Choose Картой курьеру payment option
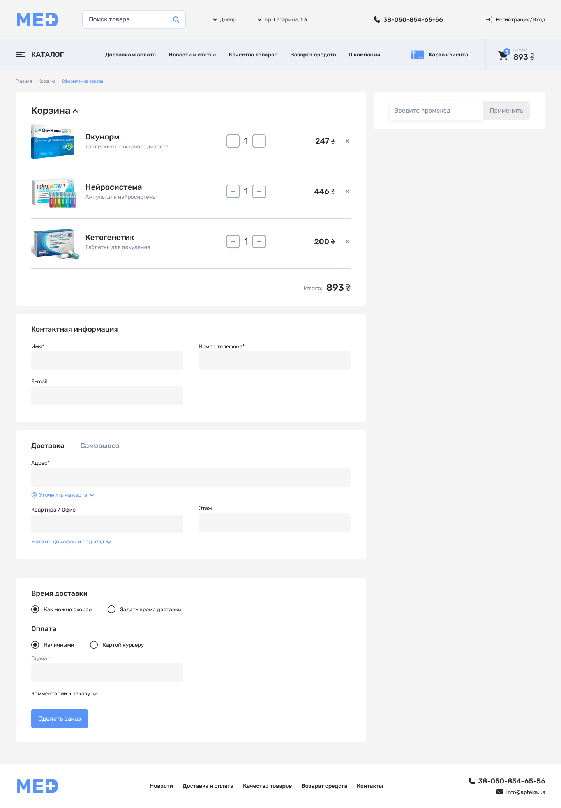This screenshot has width=561, height=808. tap(94, 645)
